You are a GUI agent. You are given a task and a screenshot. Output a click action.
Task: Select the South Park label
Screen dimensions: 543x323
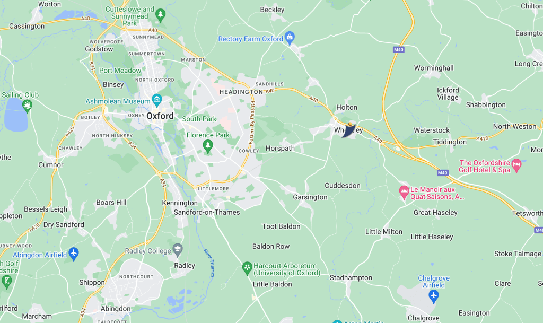[x=199, y=119]
